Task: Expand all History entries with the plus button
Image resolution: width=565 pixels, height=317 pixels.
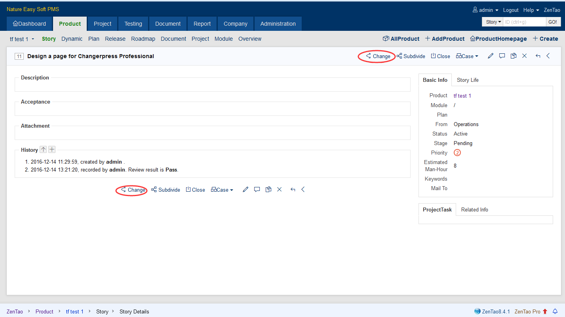Action: (52, 149)
